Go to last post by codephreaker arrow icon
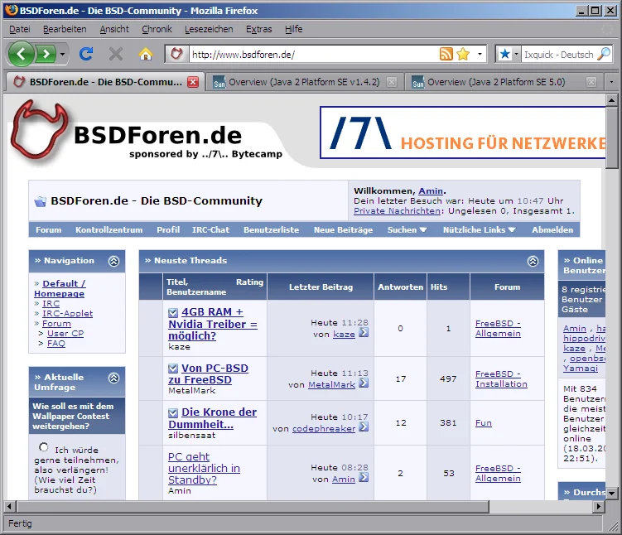This screenshot has width=622, height=535. click(x=364, y=427)
